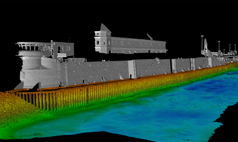This screenshot has height=142, width=238.
Task: Select the crane structure on the right quay
Action: 206,47
